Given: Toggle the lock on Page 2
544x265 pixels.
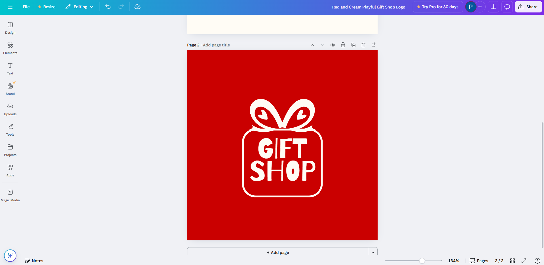Looking at the screenshot, I should (343, 45).
